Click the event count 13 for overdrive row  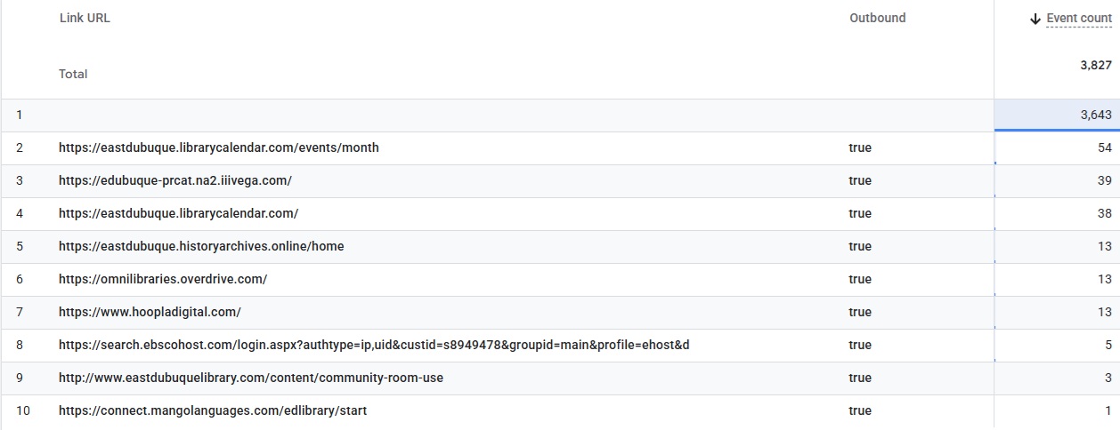click(1105, 279)
